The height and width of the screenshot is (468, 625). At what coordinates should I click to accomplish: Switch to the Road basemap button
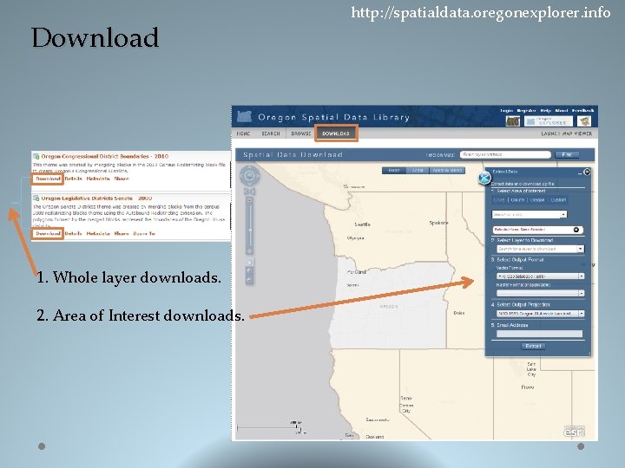pyautogui.click(x=394, y=171)
